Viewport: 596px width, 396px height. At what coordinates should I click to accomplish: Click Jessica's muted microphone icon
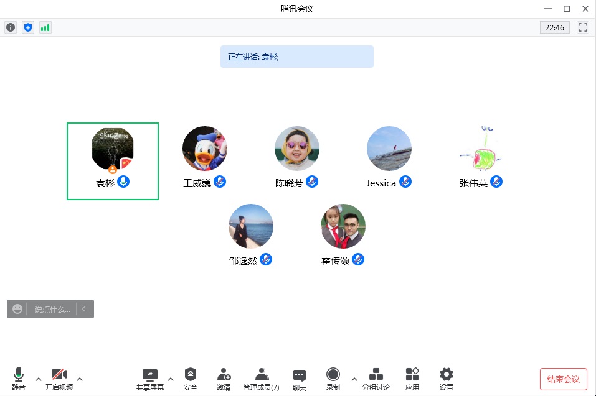(x=405, y=182)
